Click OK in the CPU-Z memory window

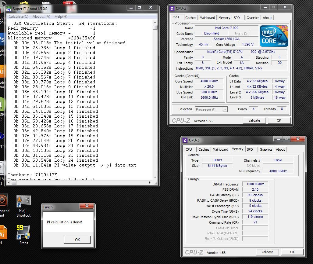[x=292, y=252]
